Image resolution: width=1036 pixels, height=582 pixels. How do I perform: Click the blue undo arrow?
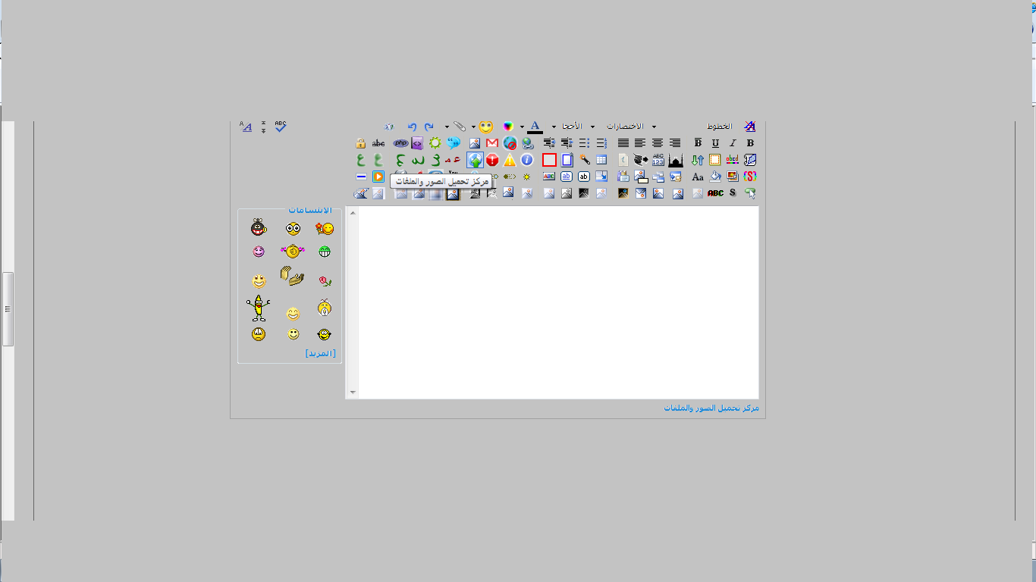(412, 127)
